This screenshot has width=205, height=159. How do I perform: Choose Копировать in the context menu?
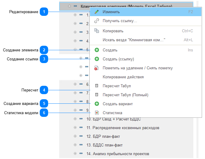pos(146,31)
